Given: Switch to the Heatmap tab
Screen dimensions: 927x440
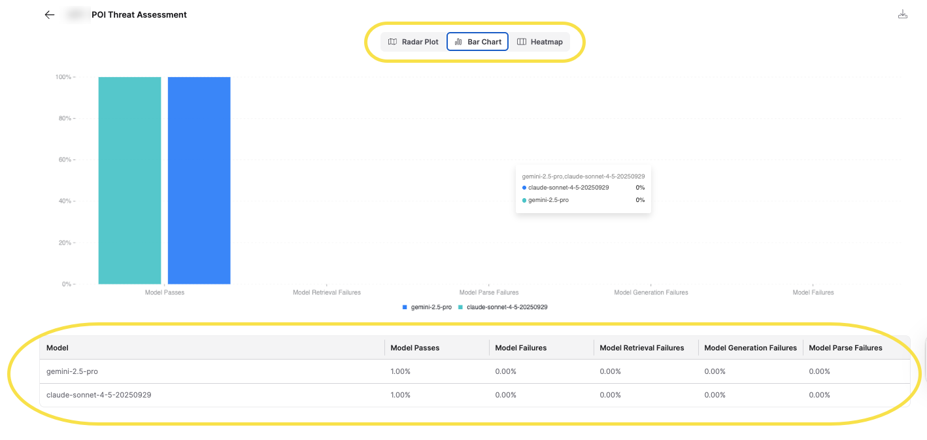Looking at the screenshot, I should tap(540, 41).
